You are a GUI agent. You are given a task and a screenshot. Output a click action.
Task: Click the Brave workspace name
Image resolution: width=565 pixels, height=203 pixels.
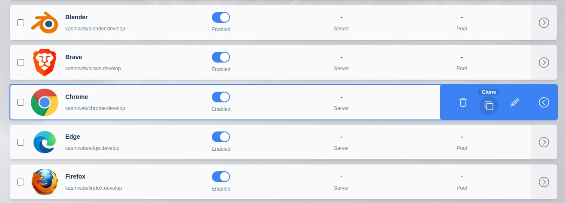pos(73,57)
